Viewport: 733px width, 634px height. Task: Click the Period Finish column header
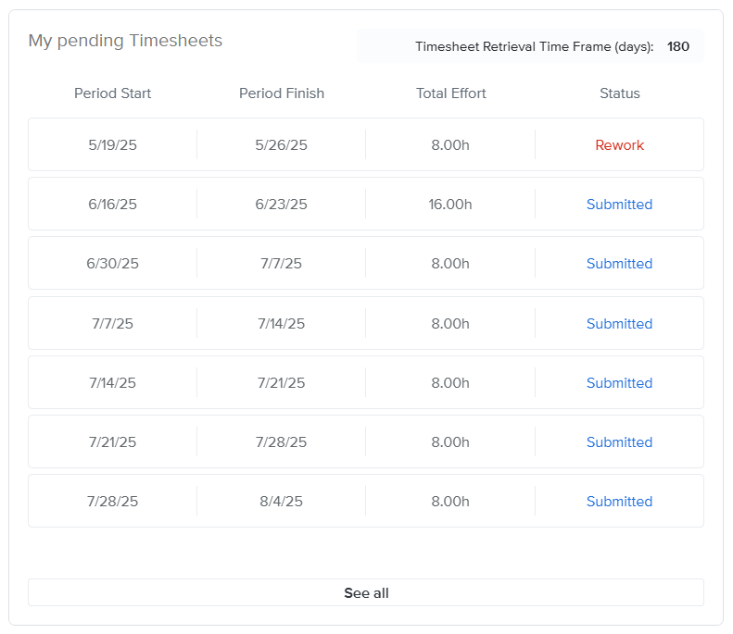tap(282, 93)
